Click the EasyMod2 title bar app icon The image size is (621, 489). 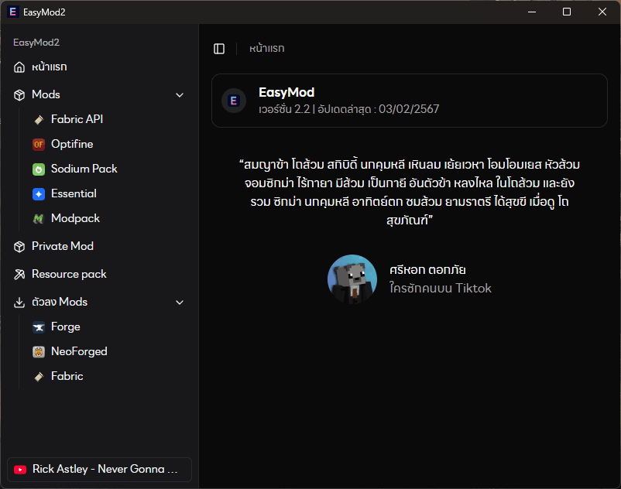click(12, 12)
